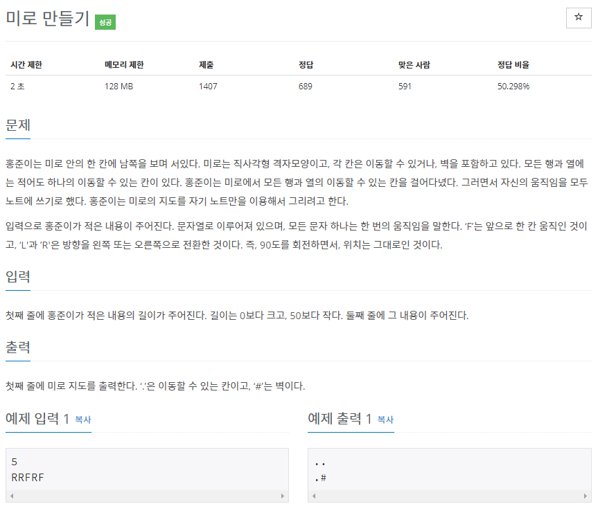
Task: Click right scroll arrow of example input box
Action: click(283, 496)
